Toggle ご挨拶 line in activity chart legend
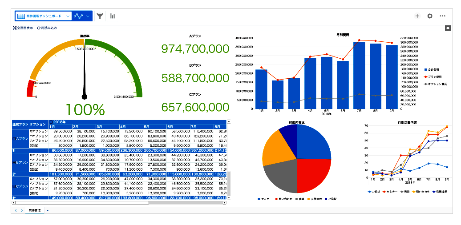 tap(374, 192)
